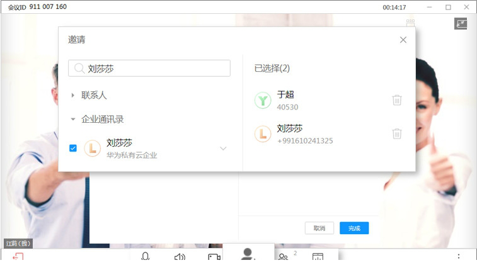The image size is (477, 270).
Task: Toggle the microphone mute icon
Action: click(146, 256)
